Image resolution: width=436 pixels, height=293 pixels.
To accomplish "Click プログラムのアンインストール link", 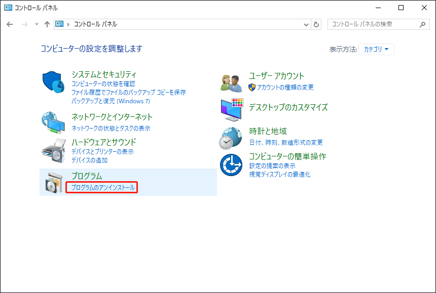I will click(x=103, y=188).
